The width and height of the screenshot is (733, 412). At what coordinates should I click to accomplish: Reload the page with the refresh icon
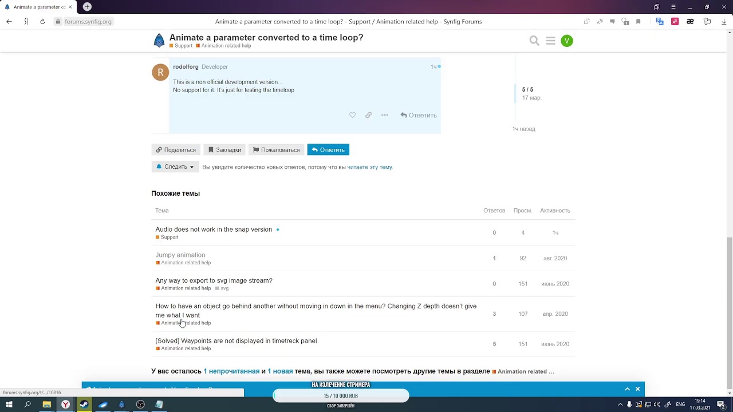click(42, 21)
